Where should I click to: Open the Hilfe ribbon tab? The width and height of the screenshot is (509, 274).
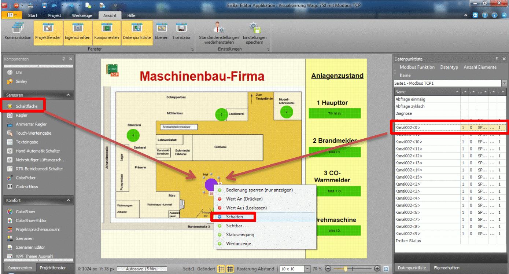point(131,15)
